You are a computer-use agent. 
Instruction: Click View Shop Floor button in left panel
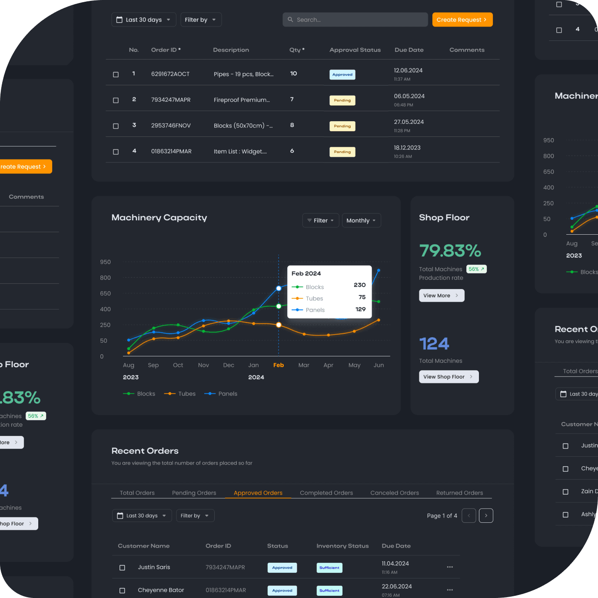click(19, 524)
